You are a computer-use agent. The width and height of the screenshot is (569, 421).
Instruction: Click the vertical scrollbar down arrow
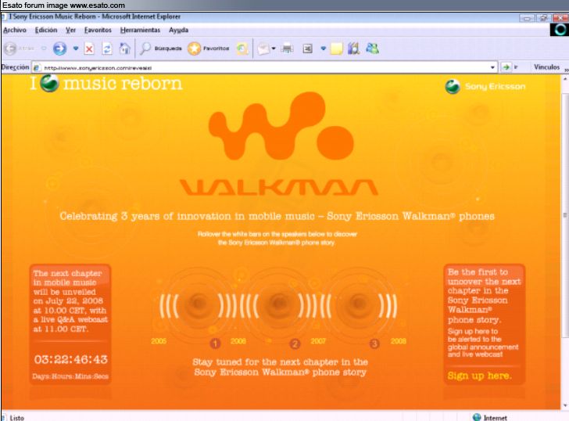[x=565, y=405]
